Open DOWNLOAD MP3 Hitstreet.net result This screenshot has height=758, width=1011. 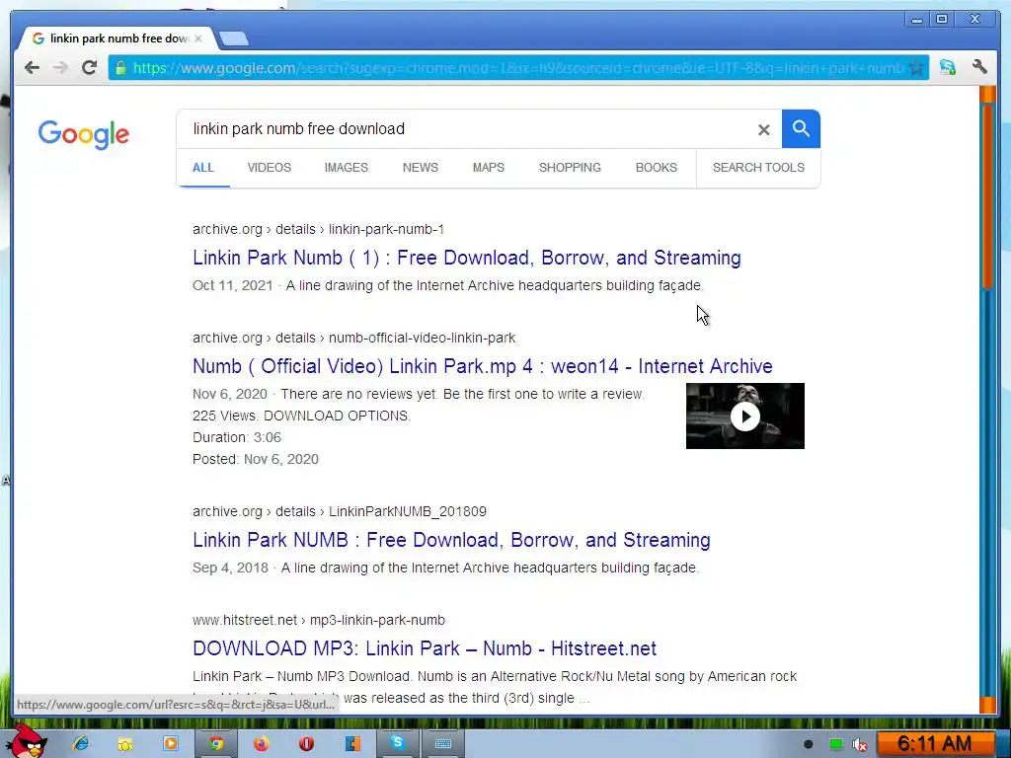pyautogui.click(x=425, y=648)
